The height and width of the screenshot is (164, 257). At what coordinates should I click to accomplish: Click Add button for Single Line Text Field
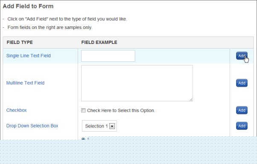[x=242, y=56]
